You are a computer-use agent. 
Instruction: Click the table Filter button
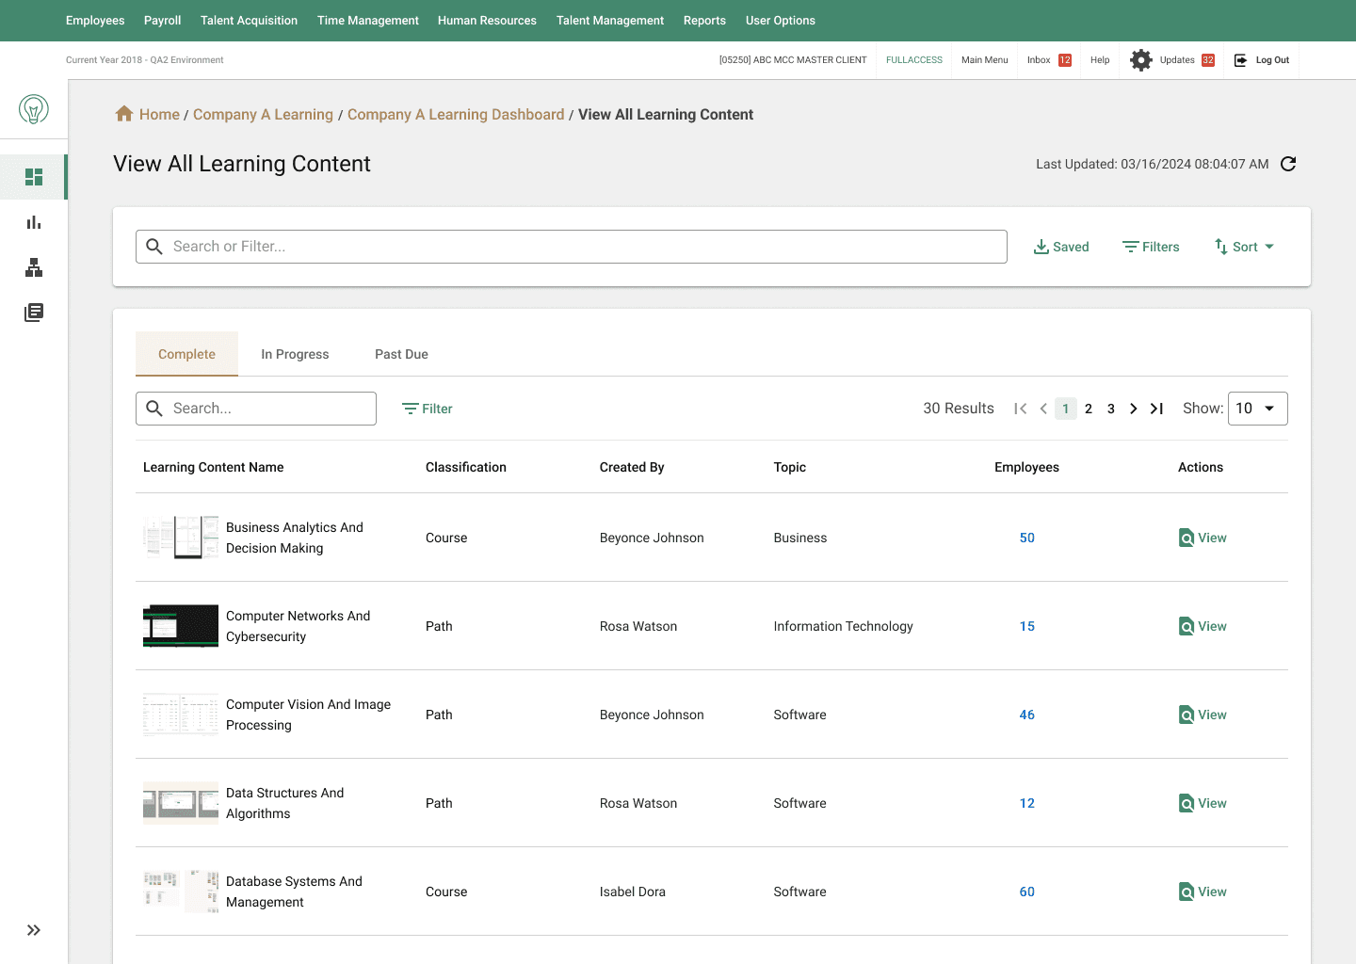pyautogui.click(x=428, y=409)
